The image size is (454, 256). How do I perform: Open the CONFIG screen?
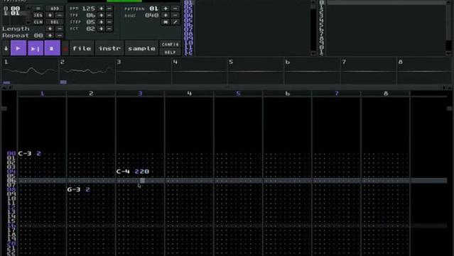tap(171, 44)
